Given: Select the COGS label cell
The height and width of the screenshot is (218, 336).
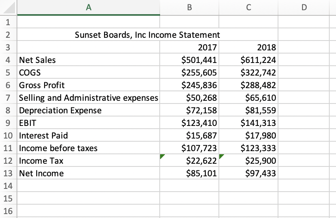Looking at the screenshot, I should pos(88,72).
